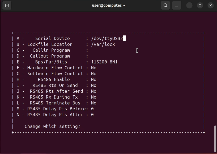Image resolution: width=217 pixels, height=154 pixels.
Task: Toggle Hardware Flow Control No value
Action: (93, 68)
